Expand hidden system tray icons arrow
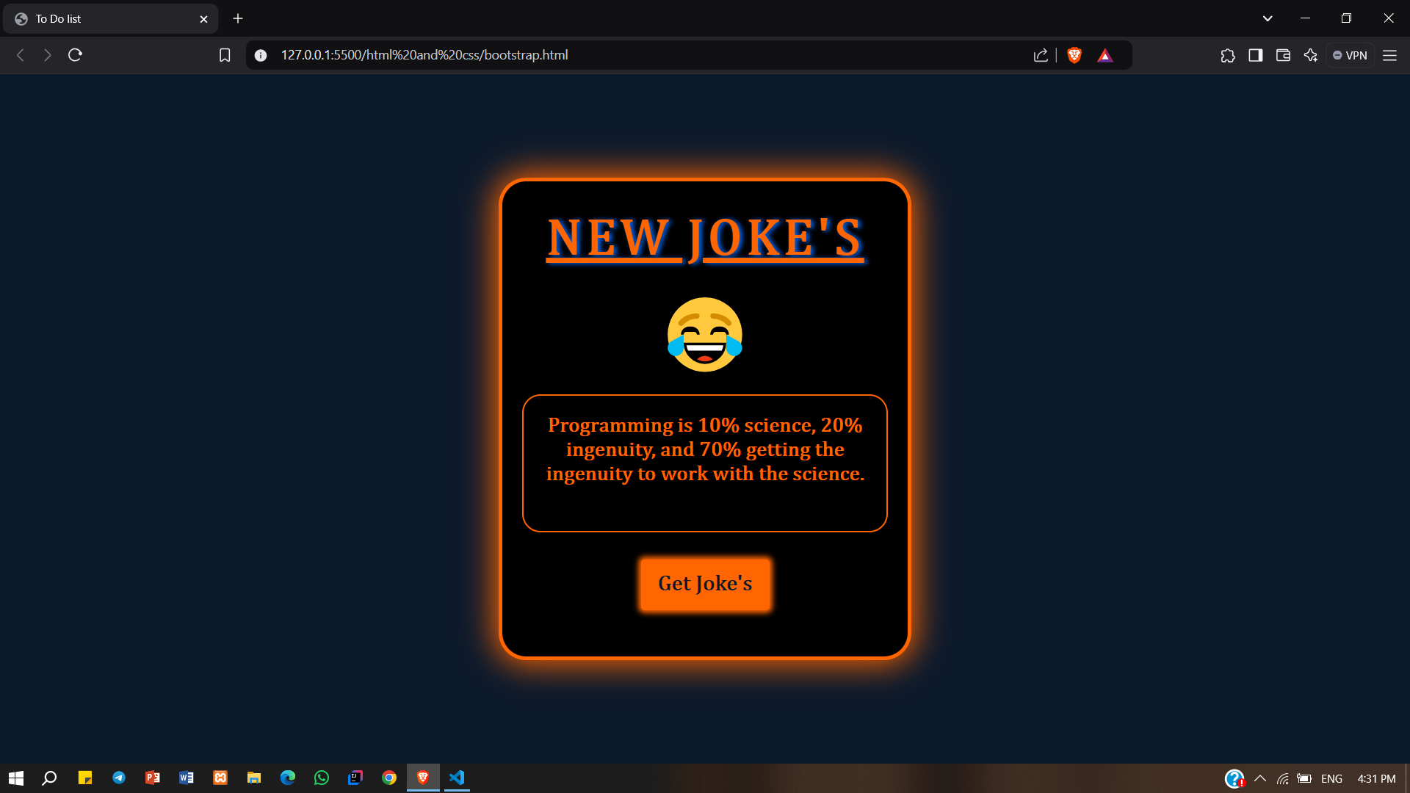Screen dimensions: 1410x793 [x=1260, y=778]
